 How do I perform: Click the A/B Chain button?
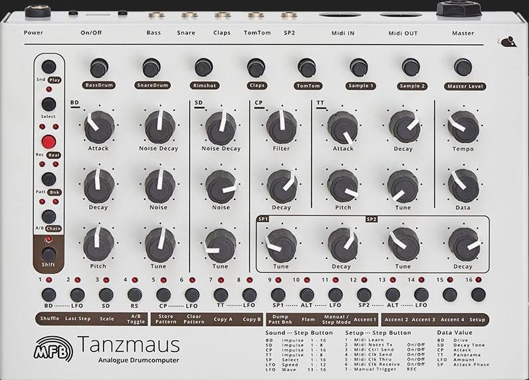point(49,217)
